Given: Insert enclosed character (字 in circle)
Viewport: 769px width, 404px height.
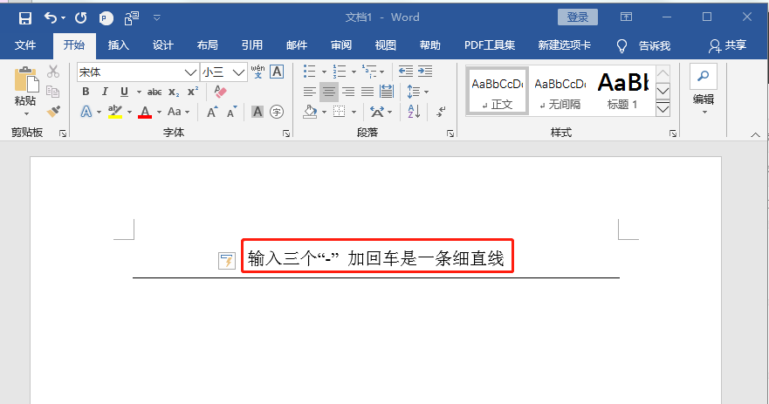Looking at the screenshot, I should pos(277,112).
